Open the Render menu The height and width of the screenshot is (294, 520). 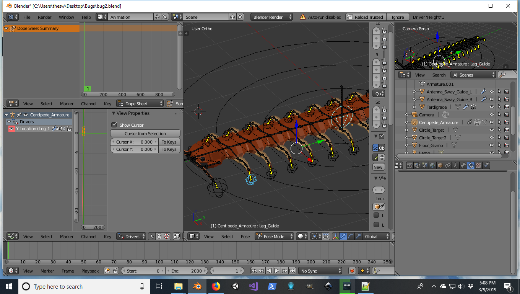tap(44, 17)
